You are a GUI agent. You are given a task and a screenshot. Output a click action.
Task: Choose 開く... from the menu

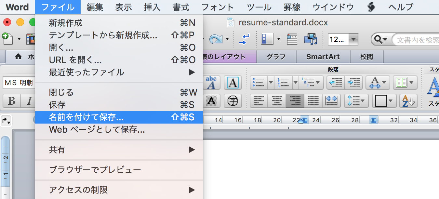pyautogui.click(x=119, y=47)
